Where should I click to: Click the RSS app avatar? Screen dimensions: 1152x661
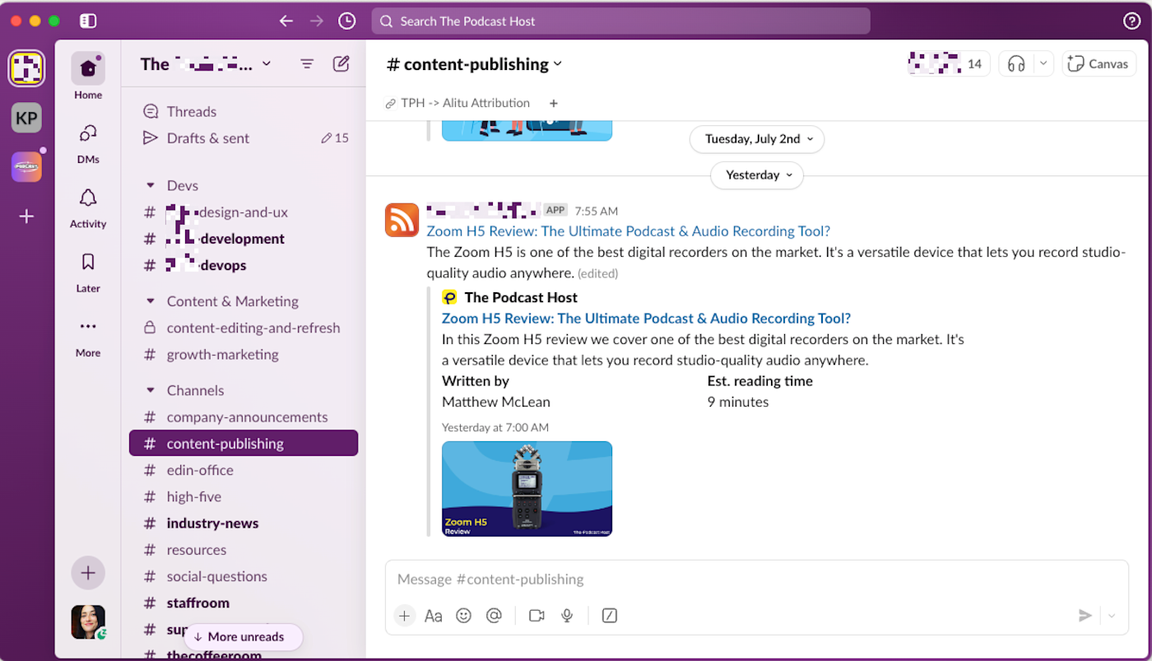pyautogui.click(x=402, y=220)
